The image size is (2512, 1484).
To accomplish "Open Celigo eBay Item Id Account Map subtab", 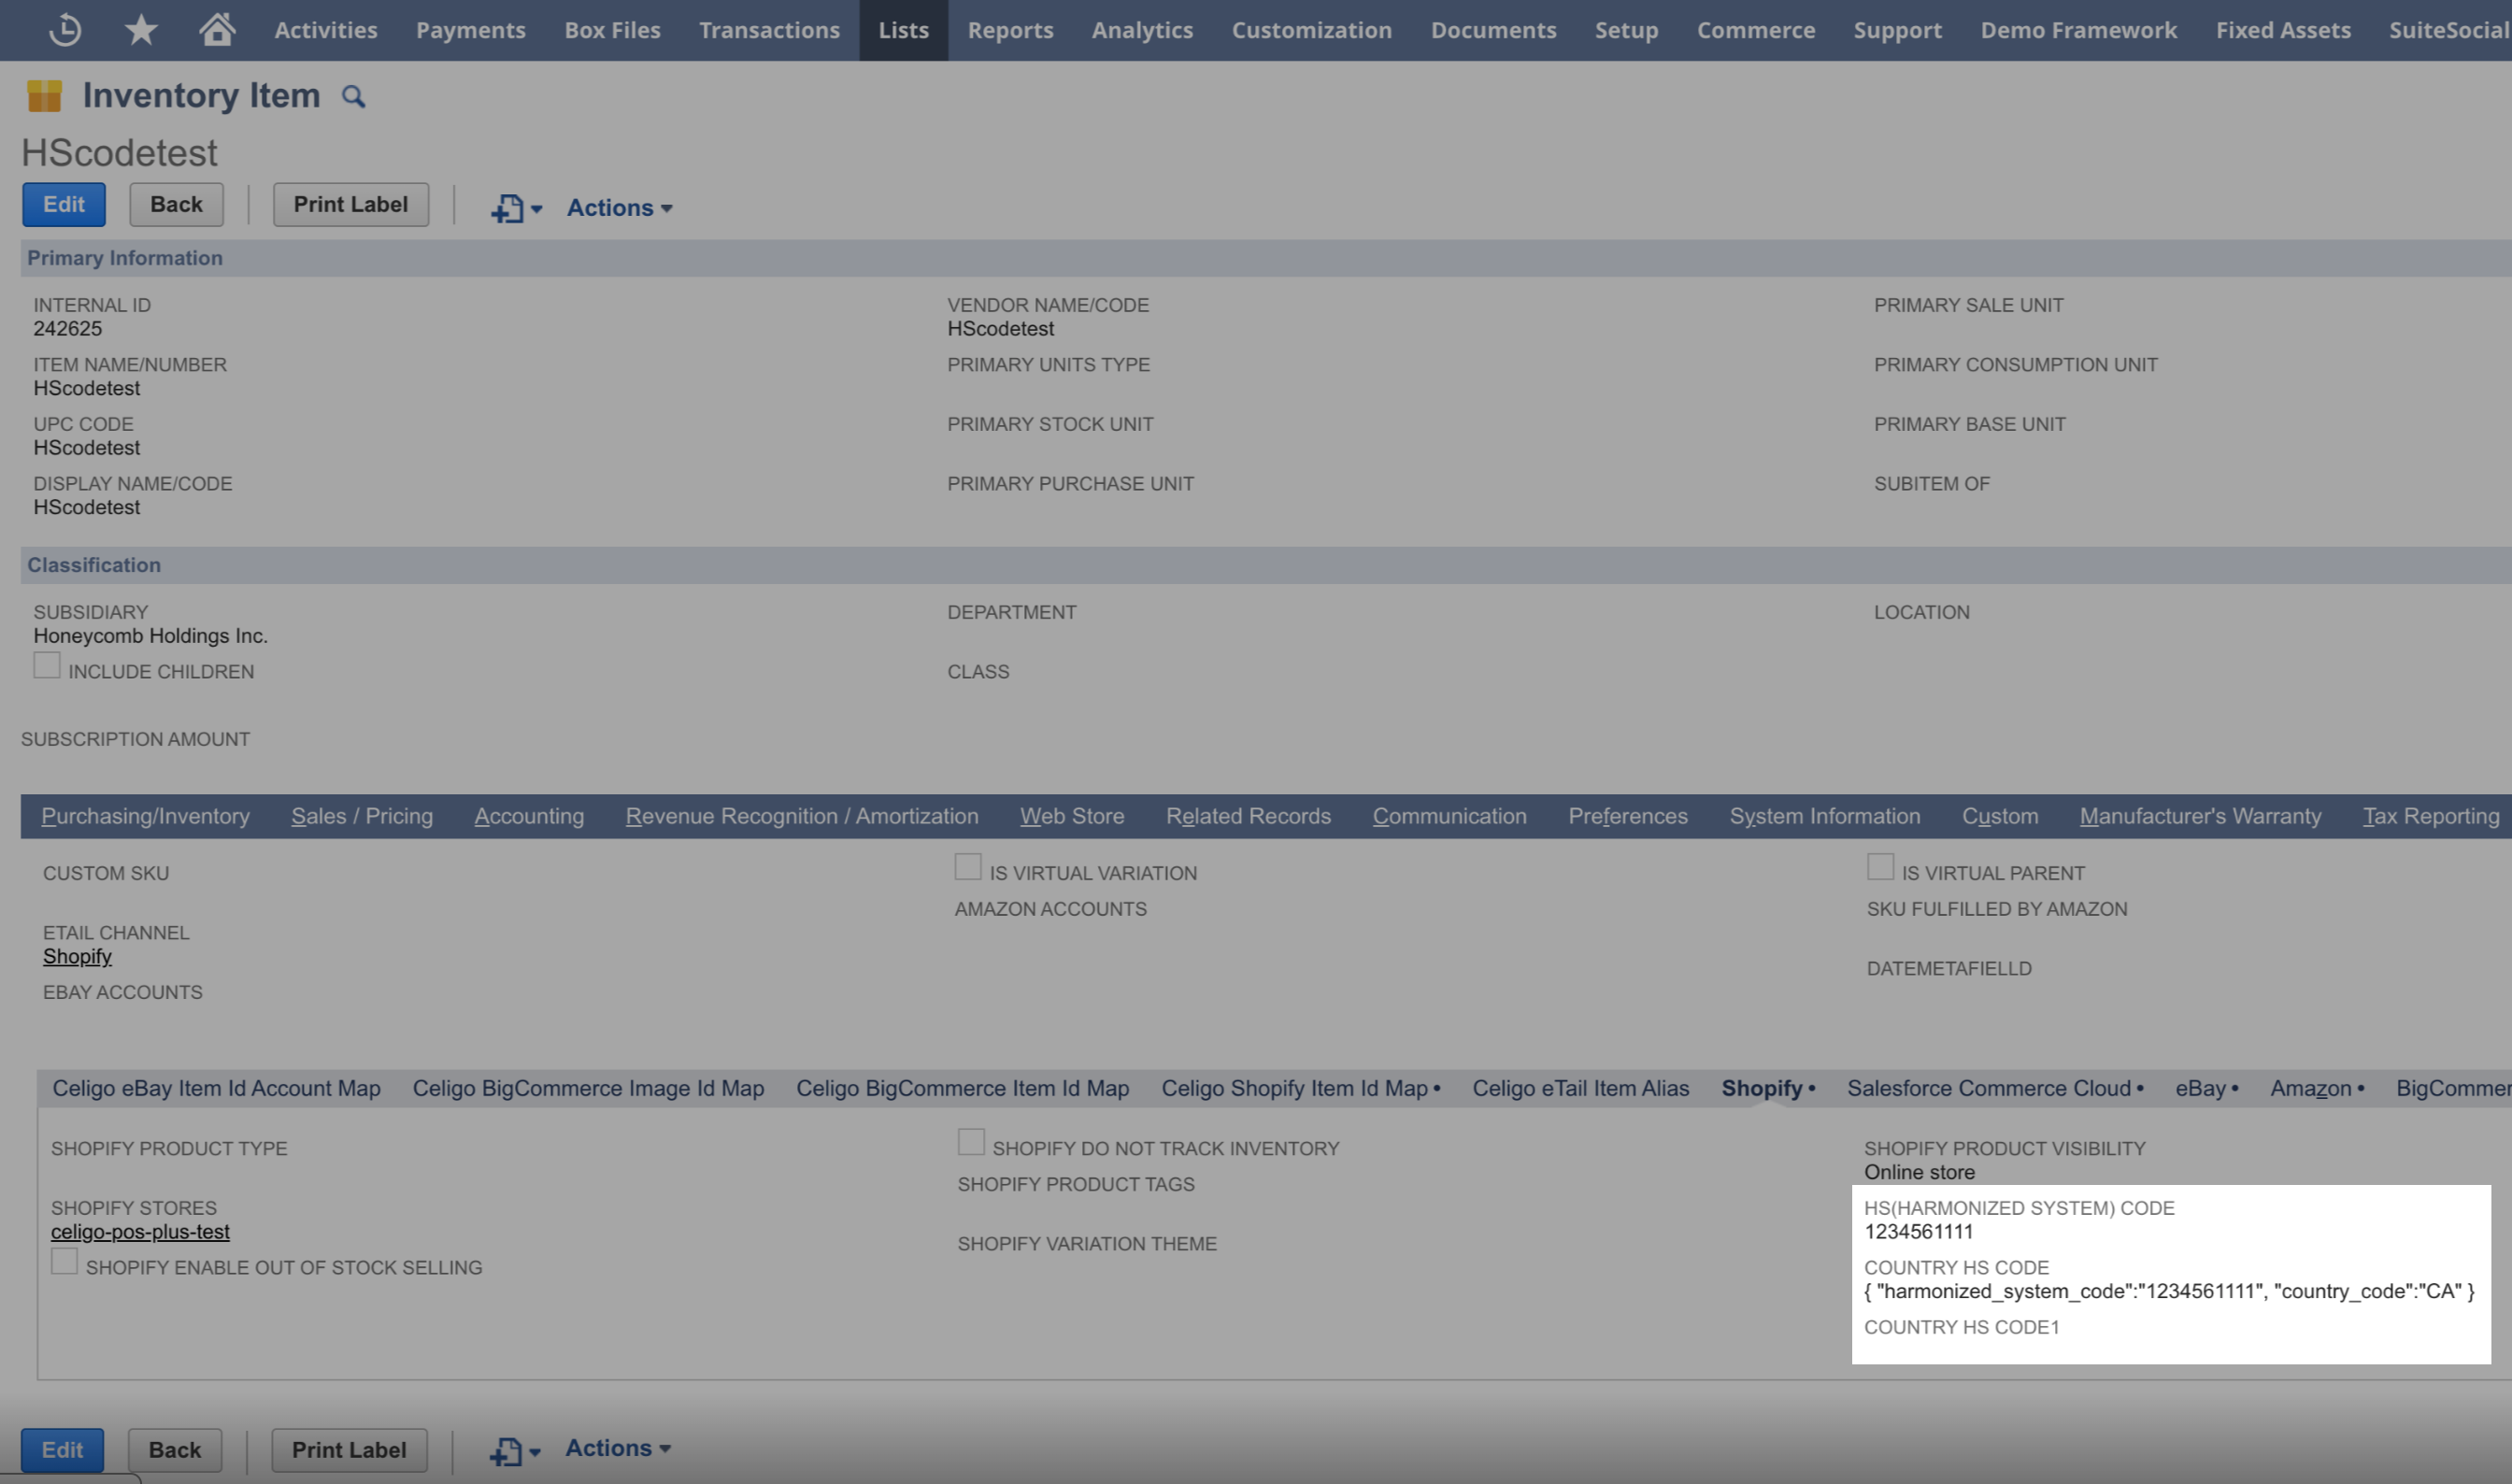I will (x=216, y=1088).
